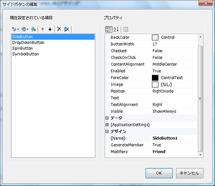Image resolution: width=215 pixels, height=186 pixels.
Task: Click the property grid scrollbar thumb
Action: tap(200, 98)
